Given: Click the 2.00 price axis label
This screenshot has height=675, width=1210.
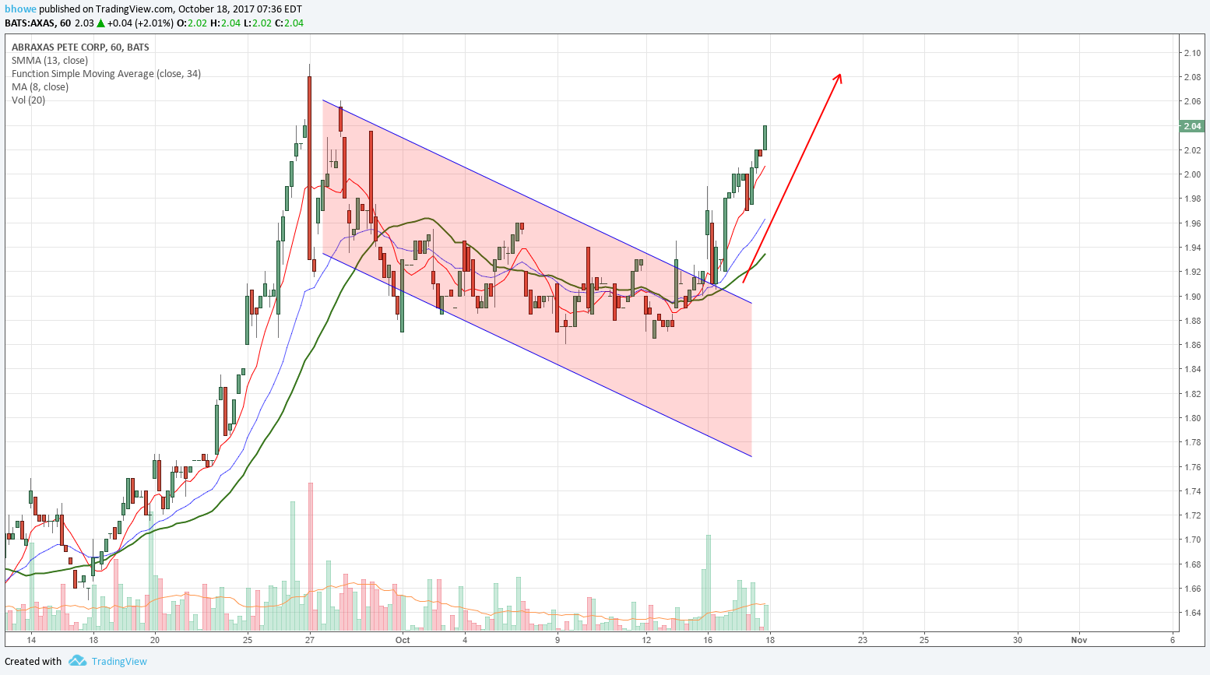Looking at the screenshot, I should tap(1192, 174).
